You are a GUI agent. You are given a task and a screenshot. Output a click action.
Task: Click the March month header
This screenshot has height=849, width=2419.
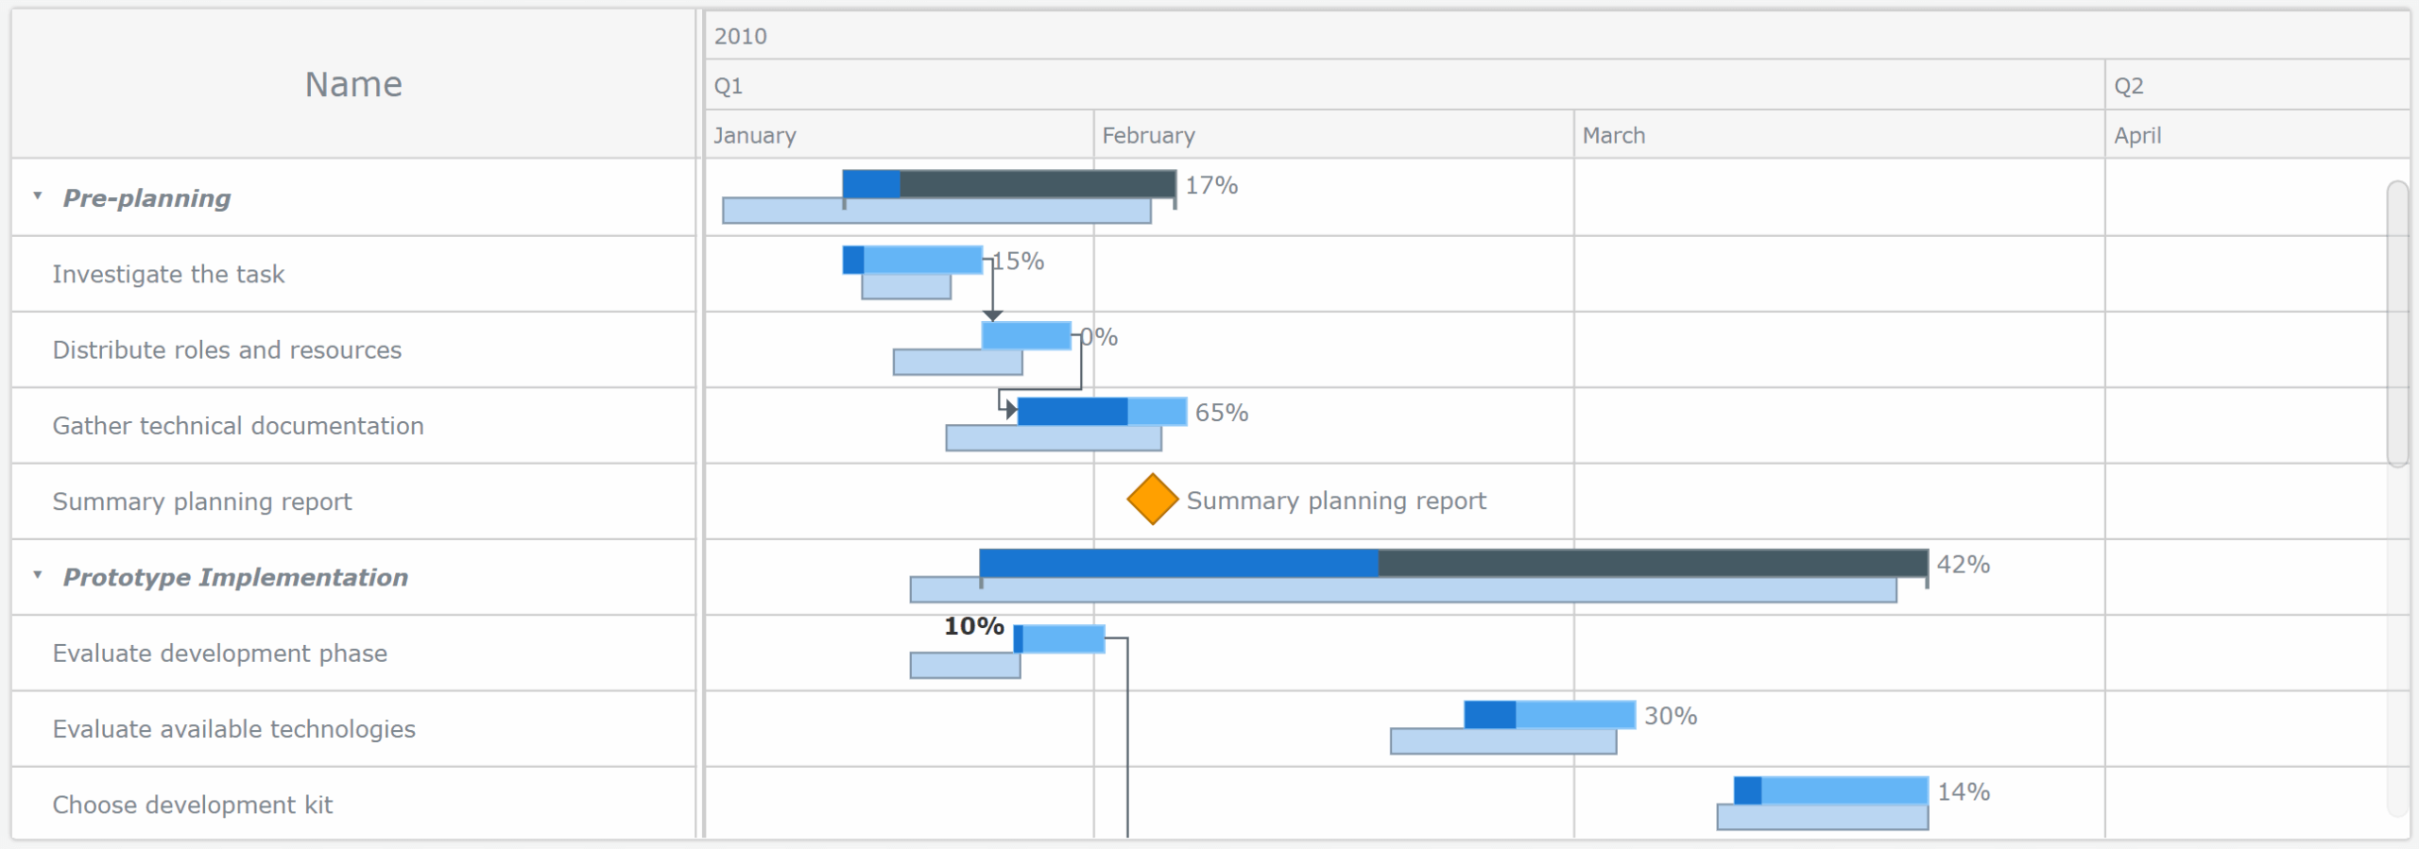[x=1613, y=135]
